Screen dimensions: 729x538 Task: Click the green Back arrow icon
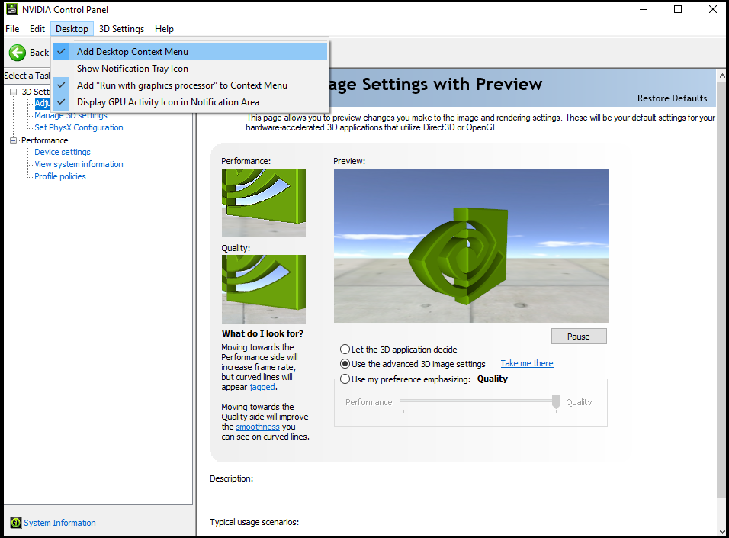[18, 53]
